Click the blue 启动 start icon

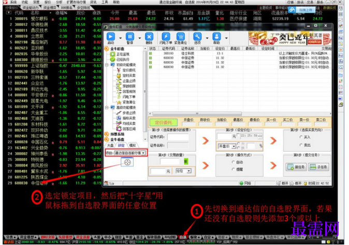pyautogui.click(x=110, y=37)
